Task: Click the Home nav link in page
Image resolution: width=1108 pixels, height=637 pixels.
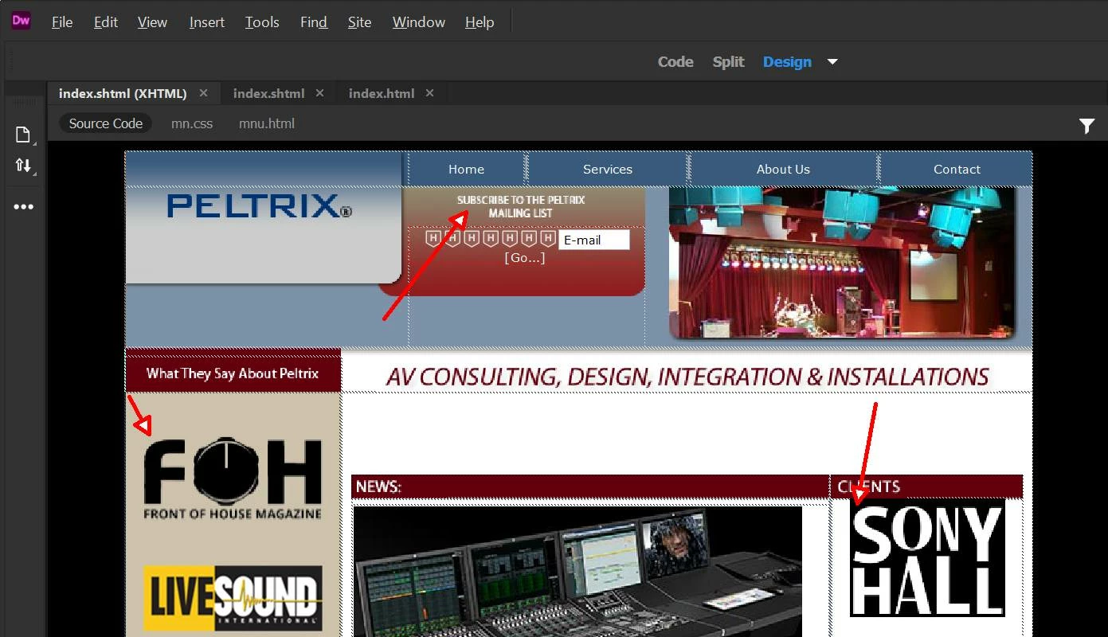Action: [466, 169]
